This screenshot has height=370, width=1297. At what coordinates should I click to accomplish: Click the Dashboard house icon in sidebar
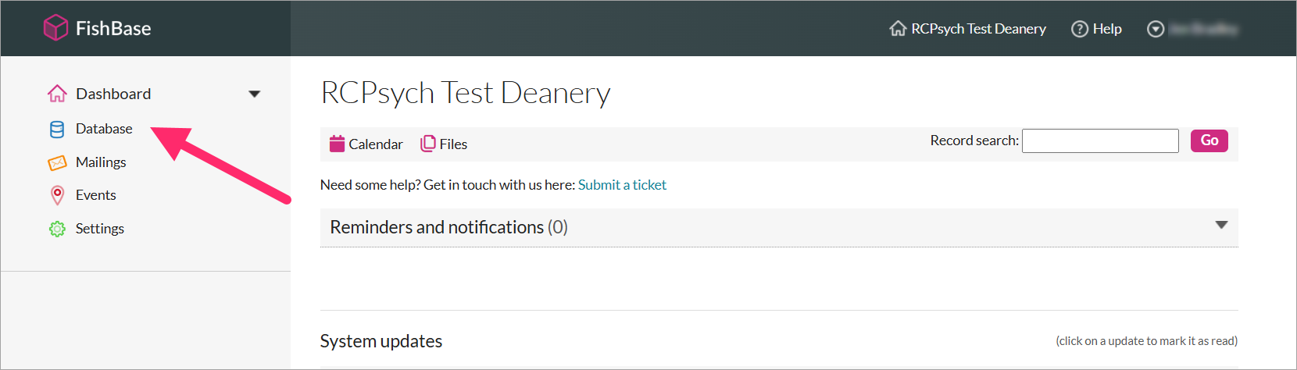point(57,94)
